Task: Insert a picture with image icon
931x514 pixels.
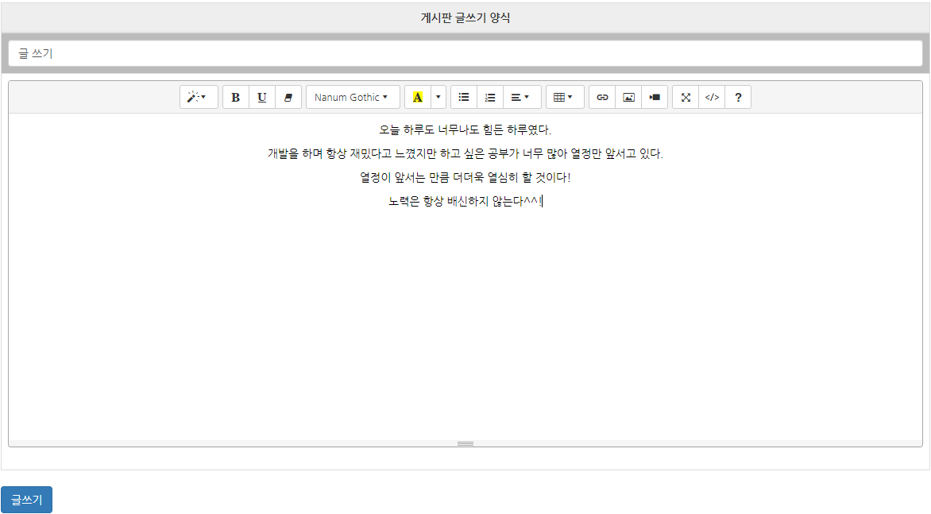Action: click(x=629, y=98)
